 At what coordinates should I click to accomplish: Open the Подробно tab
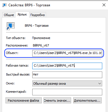pyautogui.click(x=37, y=15)
